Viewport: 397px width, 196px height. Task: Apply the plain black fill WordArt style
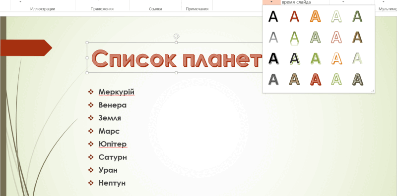[x=273, y=16]
